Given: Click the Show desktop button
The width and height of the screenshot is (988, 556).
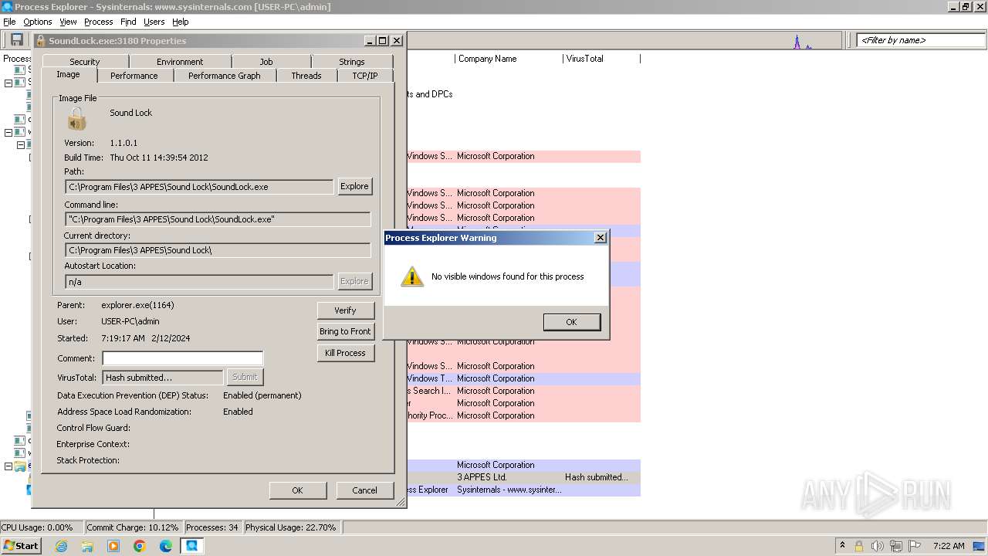Looking at the screenshot, I should (x=980, y=546).
